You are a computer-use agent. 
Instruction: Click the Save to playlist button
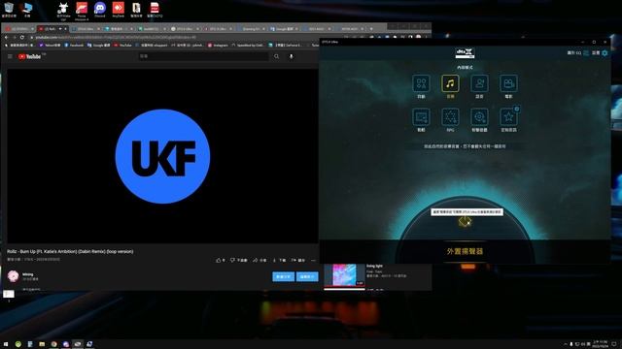pyautogui.click(x=298, y=261)
